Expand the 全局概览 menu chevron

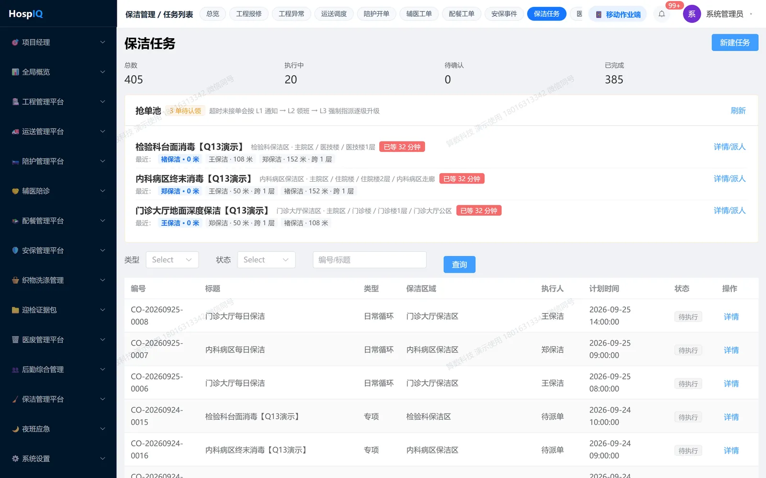point(102,72)
